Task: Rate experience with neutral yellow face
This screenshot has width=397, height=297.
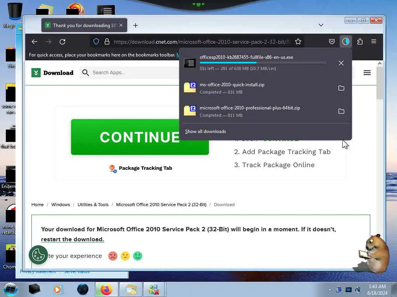Action: click(x=125, y=256)
